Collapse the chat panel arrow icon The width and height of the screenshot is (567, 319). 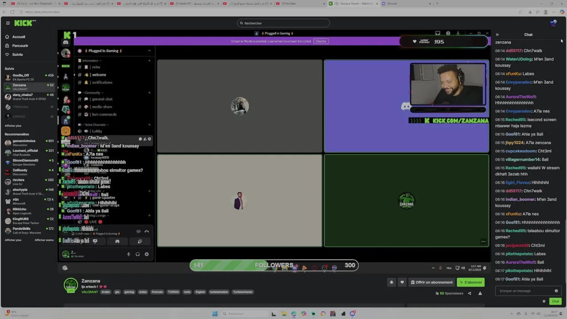tap(497, 35)
